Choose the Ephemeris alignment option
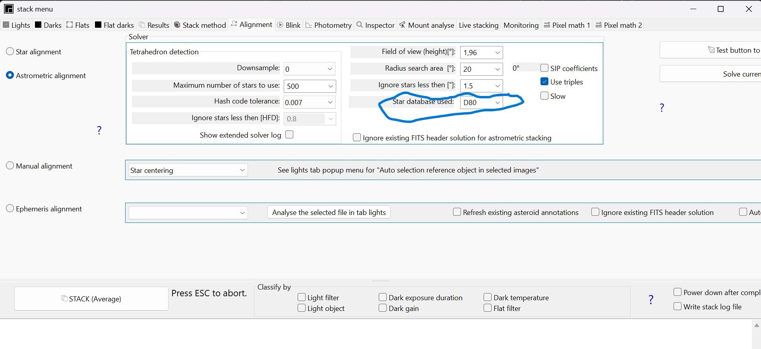Viewport: 761px width, 349px height. tap(10, 209)
